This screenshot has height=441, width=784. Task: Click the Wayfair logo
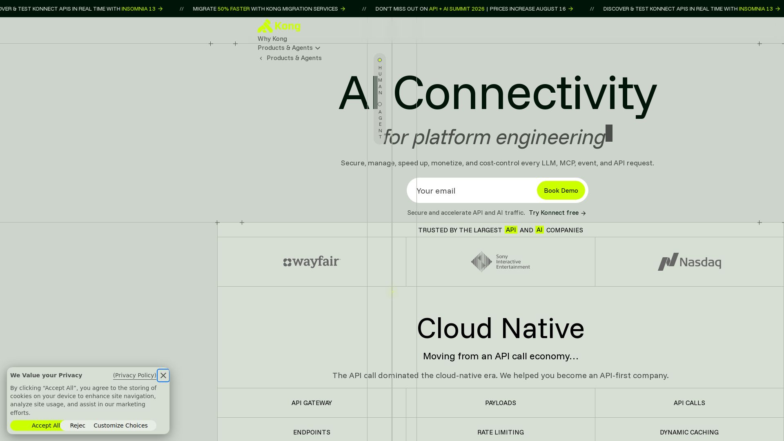tap(312, 262)
